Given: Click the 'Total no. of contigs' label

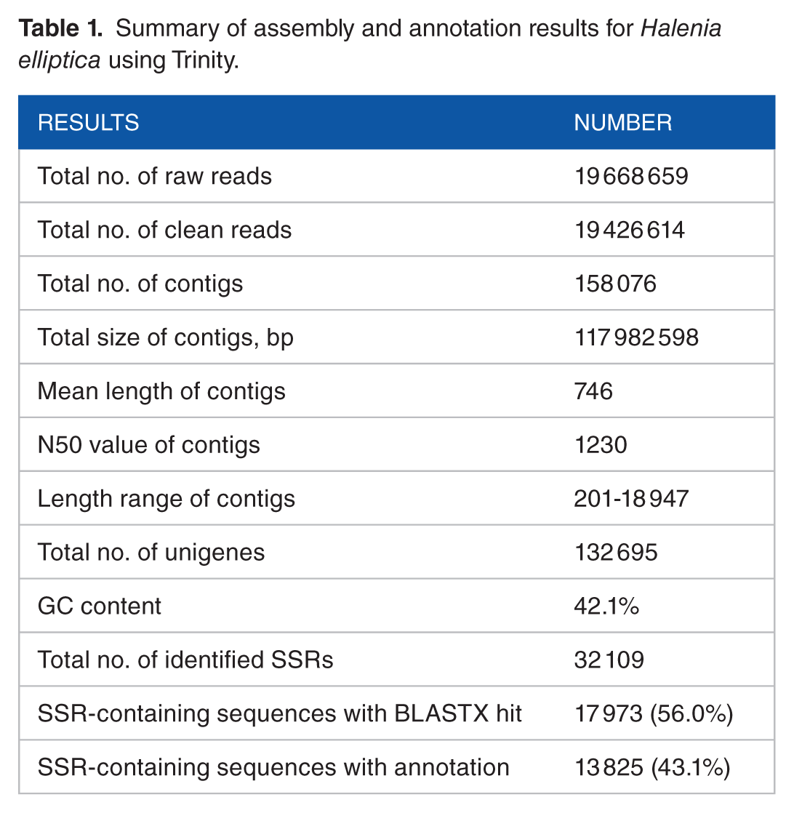Looking at the screenshot, I should pyautogui.click(x=140, y=284).
